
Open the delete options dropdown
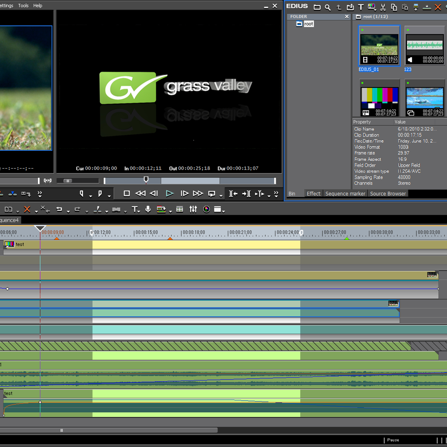click(36, 211)
